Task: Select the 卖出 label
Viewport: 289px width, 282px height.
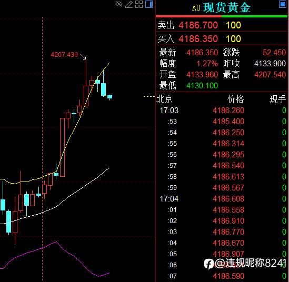Action: tap(166, 25)
